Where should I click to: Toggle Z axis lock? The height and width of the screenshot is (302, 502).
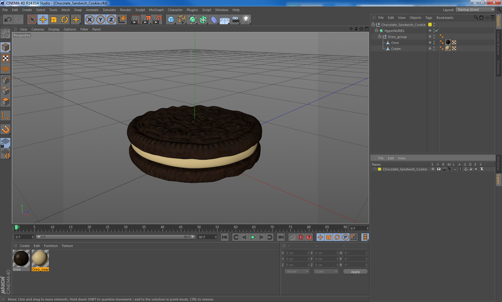tap(111, 20)
